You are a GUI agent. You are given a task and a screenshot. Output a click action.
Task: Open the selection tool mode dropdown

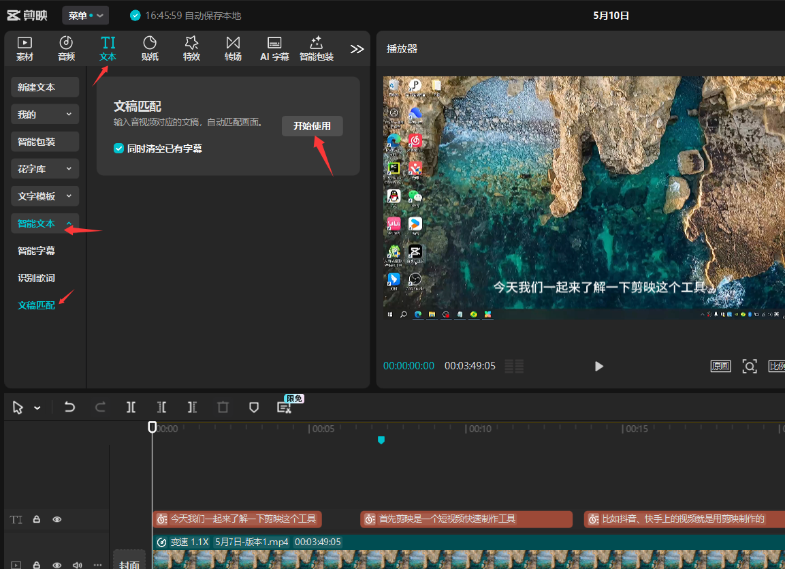point(37,407)
